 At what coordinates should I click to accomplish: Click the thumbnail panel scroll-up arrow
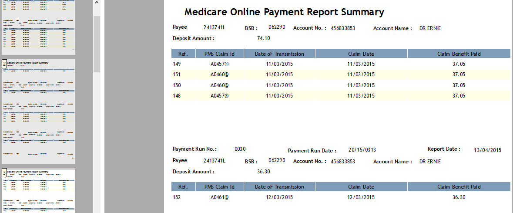tap(97, 3)
